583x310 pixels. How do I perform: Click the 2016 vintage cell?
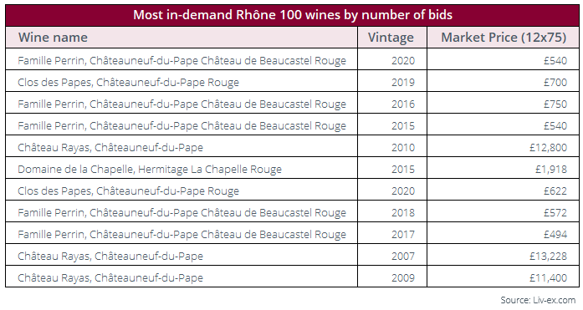(x=403, y=104)
